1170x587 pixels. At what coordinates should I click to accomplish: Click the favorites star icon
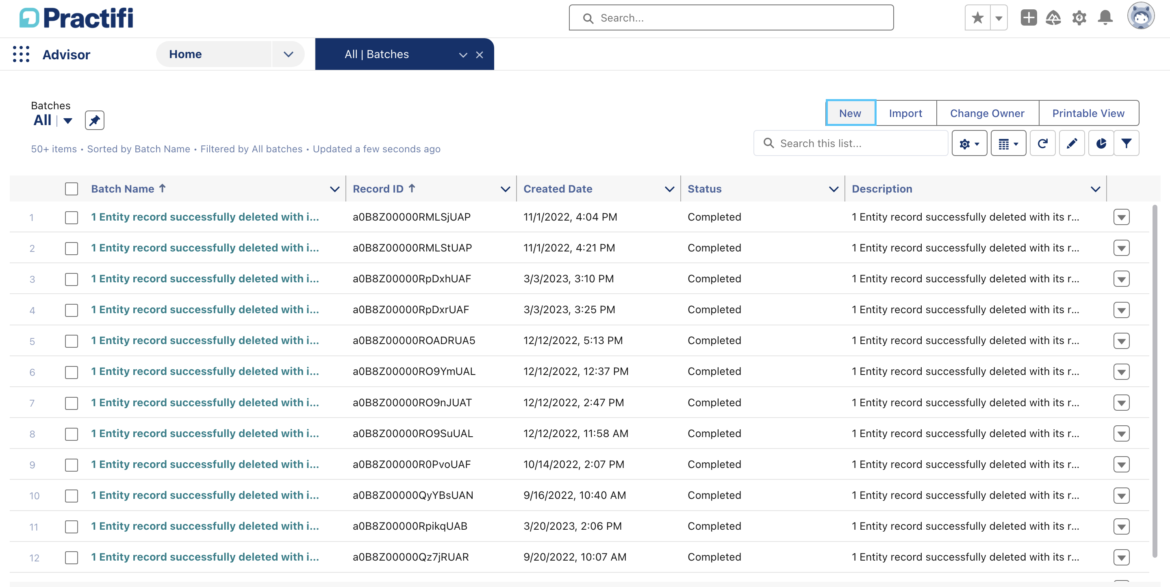977,18
